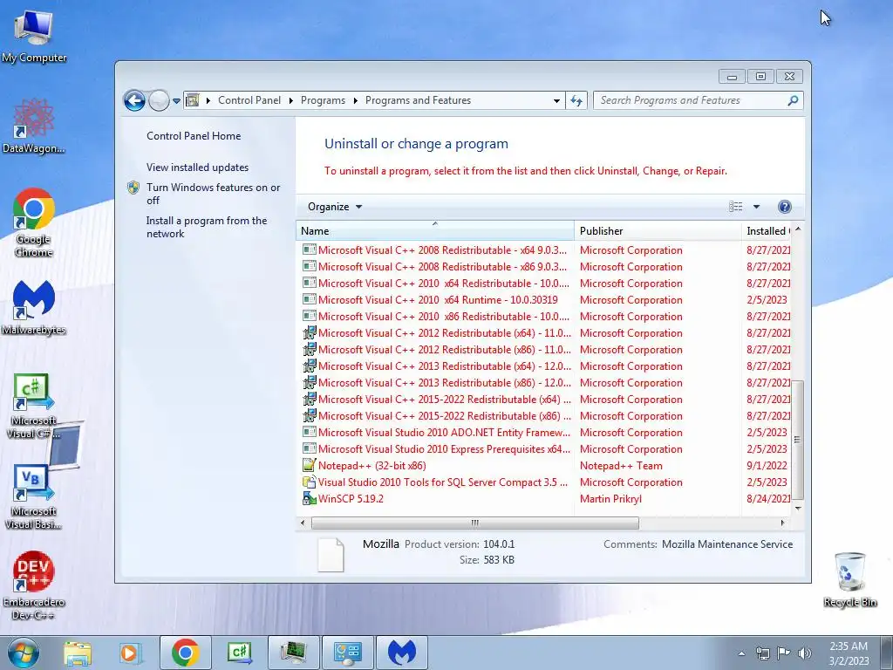Screen dimensions: 893x670
Task: Refresh the Programs and Features view
Action: (x=576, y=101)
